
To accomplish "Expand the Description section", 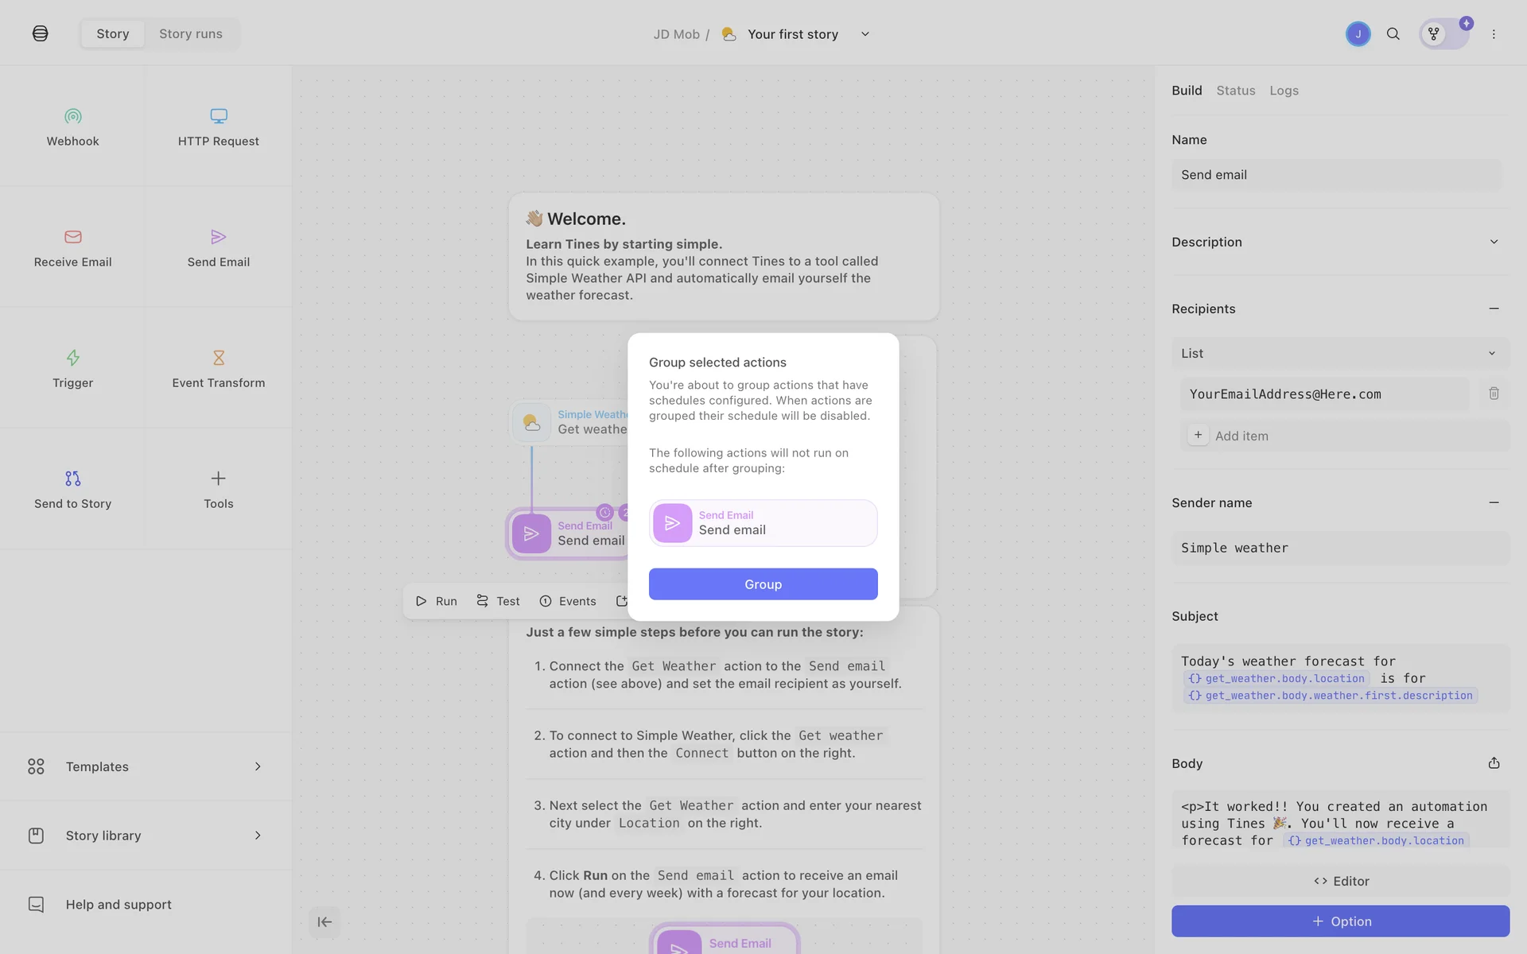I will 1494,242.
